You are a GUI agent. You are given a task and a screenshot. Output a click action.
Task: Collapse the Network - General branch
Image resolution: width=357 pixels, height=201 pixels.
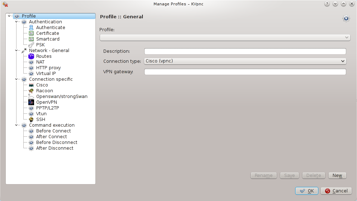click(17, 51)
